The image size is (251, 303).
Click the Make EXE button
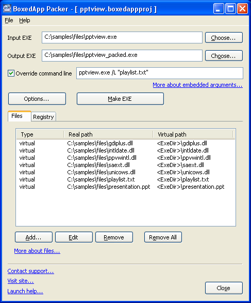point(120,99)
